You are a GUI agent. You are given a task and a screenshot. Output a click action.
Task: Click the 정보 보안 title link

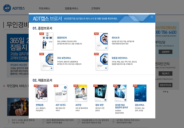point(99,105)
